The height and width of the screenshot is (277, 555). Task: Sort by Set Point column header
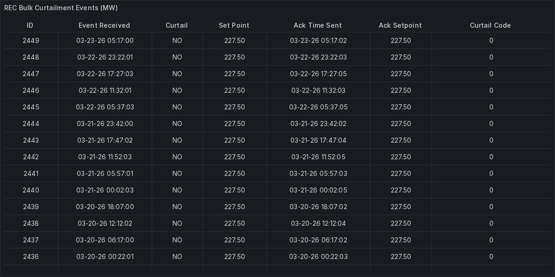(x=234, y=25)
